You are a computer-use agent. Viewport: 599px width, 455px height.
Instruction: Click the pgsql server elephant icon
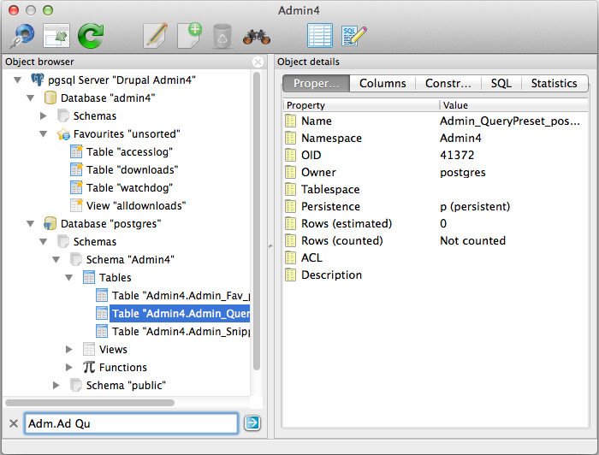38,80
